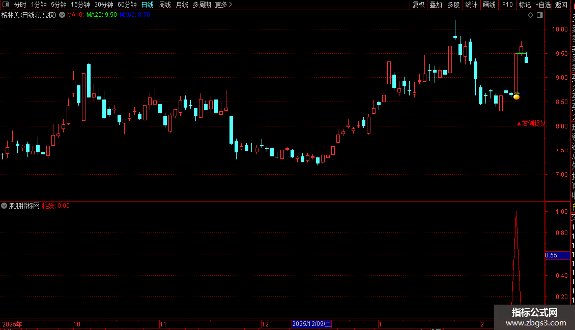Switch to 1分钟 period
Screen dimensions: 575x330
coord(39,5)
